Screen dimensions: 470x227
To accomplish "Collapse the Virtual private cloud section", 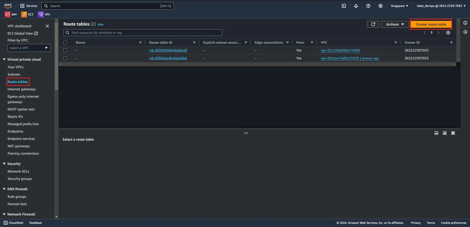I will tap(4, 59).
